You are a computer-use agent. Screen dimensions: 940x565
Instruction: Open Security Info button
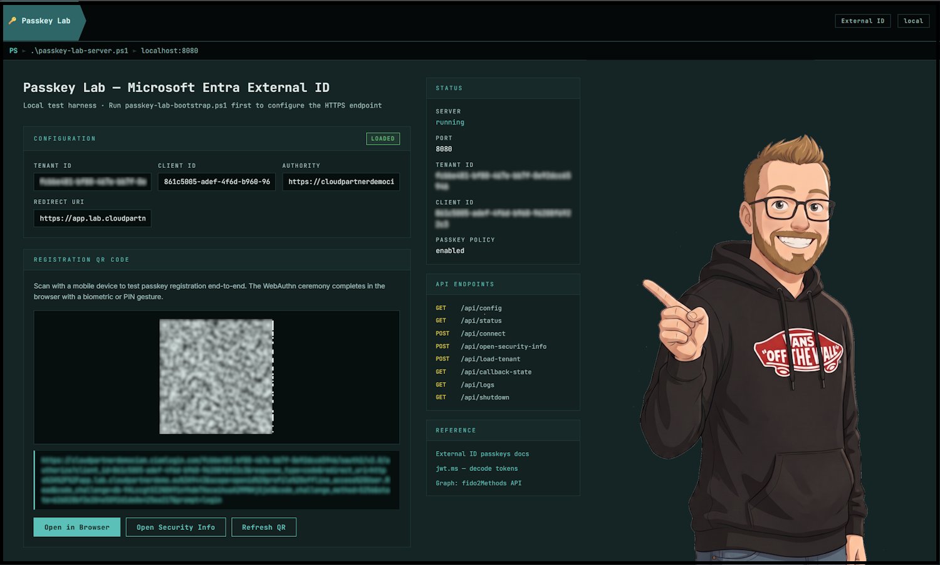(x=175, y=527)
